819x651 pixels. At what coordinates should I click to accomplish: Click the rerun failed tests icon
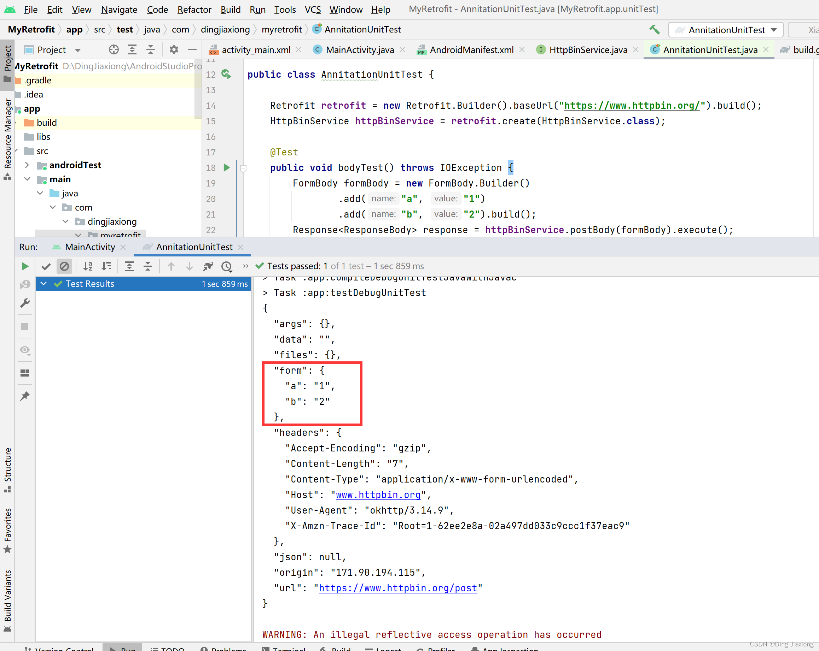[x=25, y=284]
